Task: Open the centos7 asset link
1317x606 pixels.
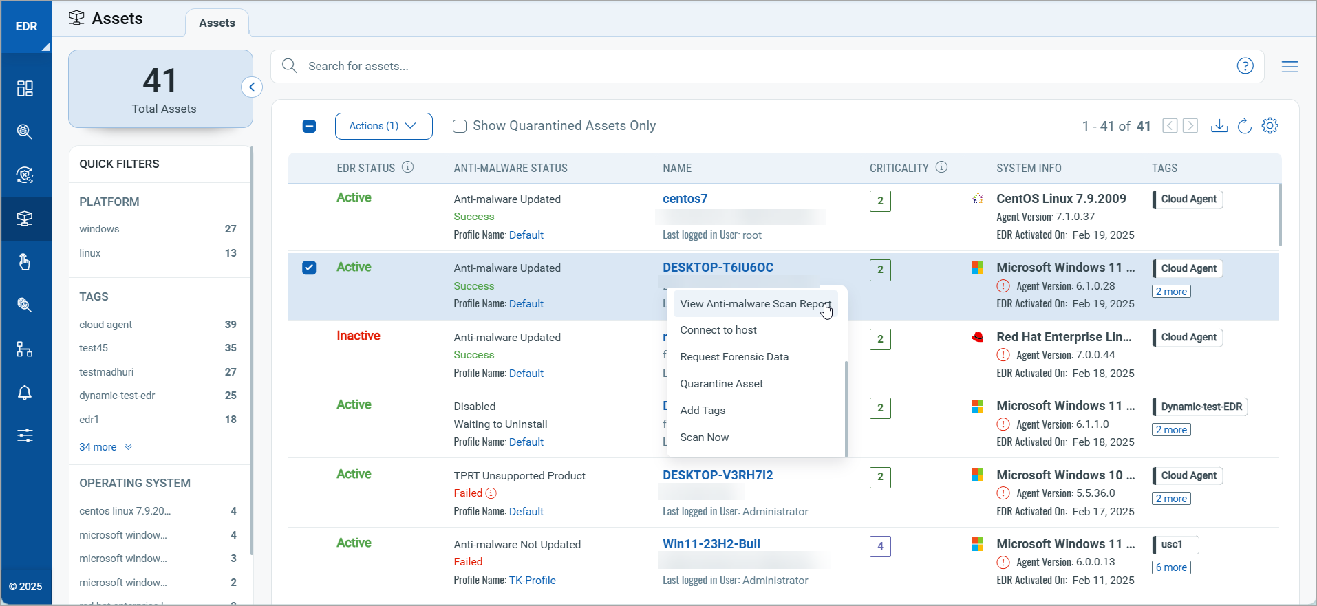Action: tap(685, 199)
